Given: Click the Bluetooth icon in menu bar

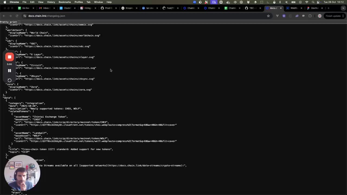Looking at the screenshot, I should tap(281, 2).
